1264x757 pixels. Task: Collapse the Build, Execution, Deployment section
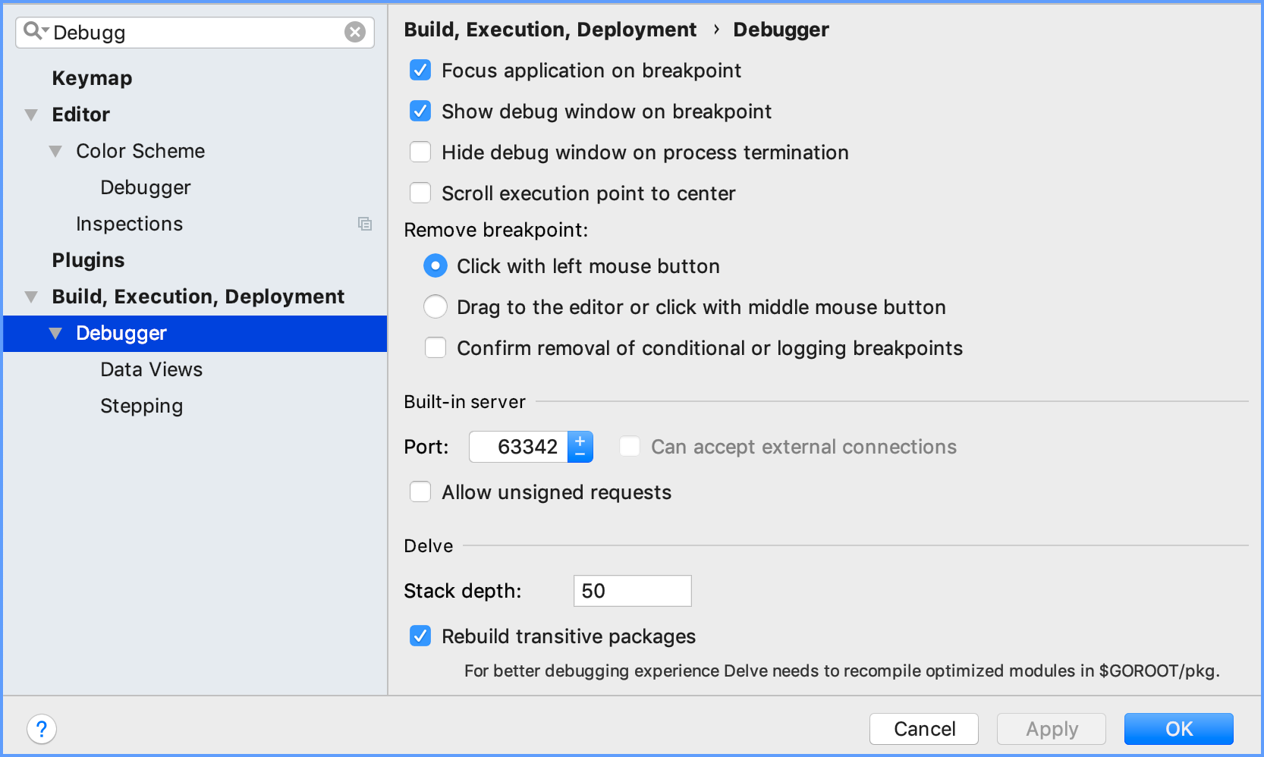[31, 297]
